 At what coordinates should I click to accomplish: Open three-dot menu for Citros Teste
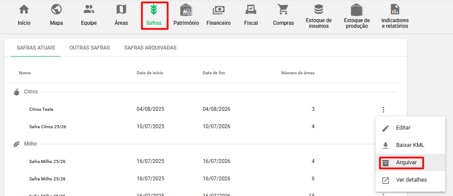(383, 110)
